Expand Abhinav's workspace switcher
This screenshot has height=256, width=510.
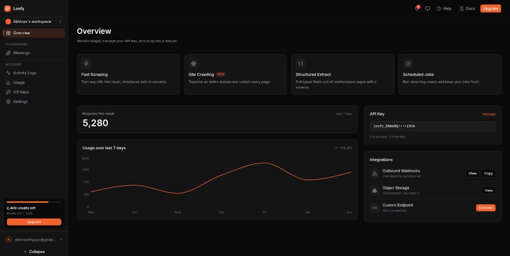[x=34, y=21]
